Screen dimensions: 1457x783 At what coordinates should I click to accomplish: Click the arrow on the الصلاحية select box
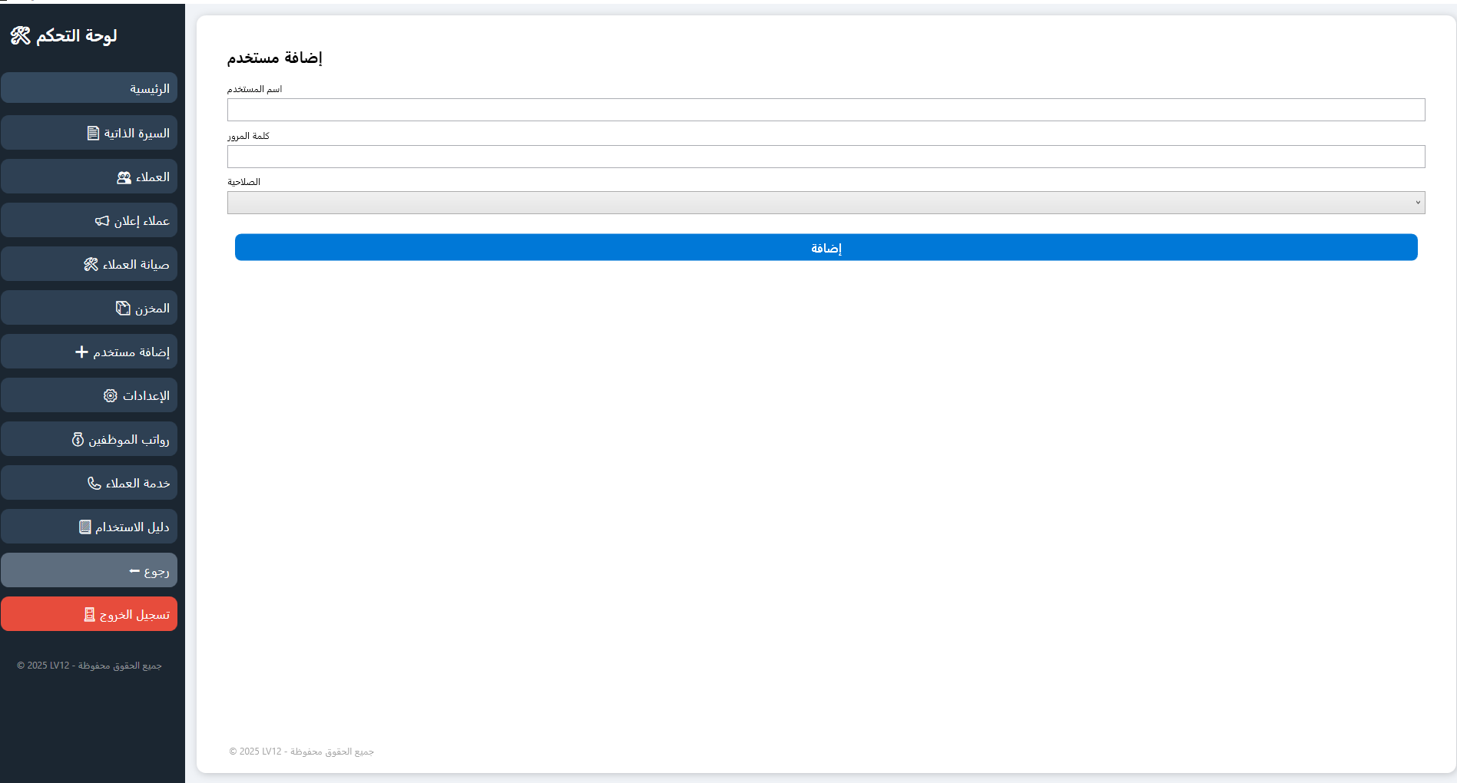tap(1418, 203)
